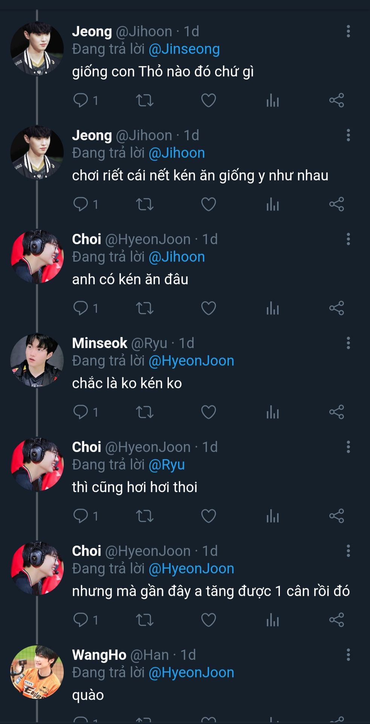The image size is (370, 724).
Task: Reply to "nhưng mà gần đây a tăng" tweet
Action: click(81, 620)
